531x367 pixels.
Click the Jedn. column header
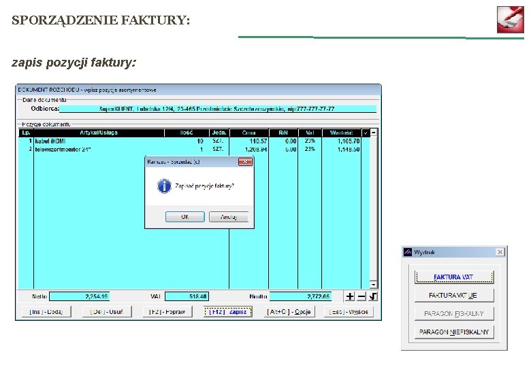click(x=219, y=133)
